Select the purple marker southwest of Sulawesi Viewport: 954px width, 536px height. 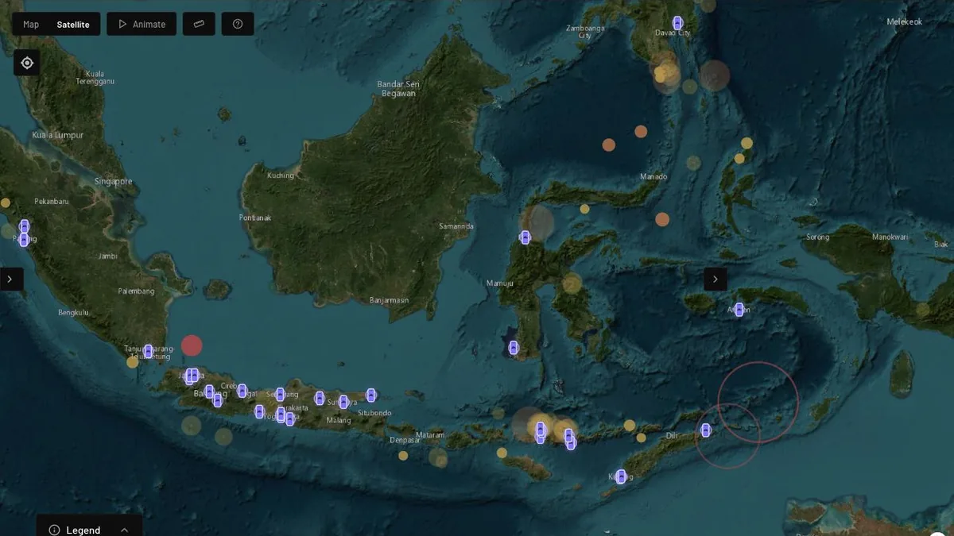(x=514, y=347)
